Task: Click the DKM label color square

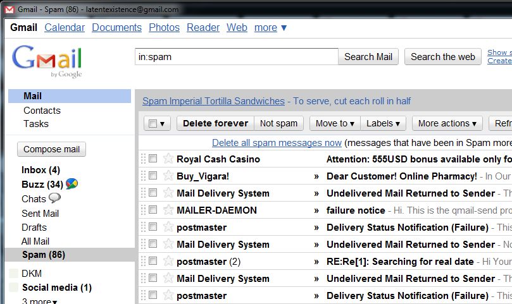Action: coord(13,273)
